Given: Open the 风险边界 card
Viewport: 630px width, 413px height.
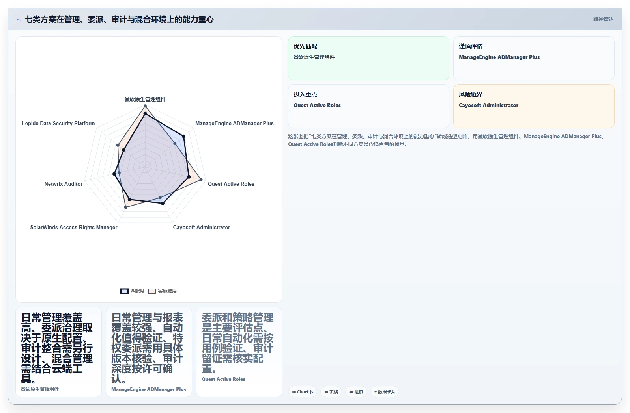Looking at the screenshot, I should tap(534, 106).
